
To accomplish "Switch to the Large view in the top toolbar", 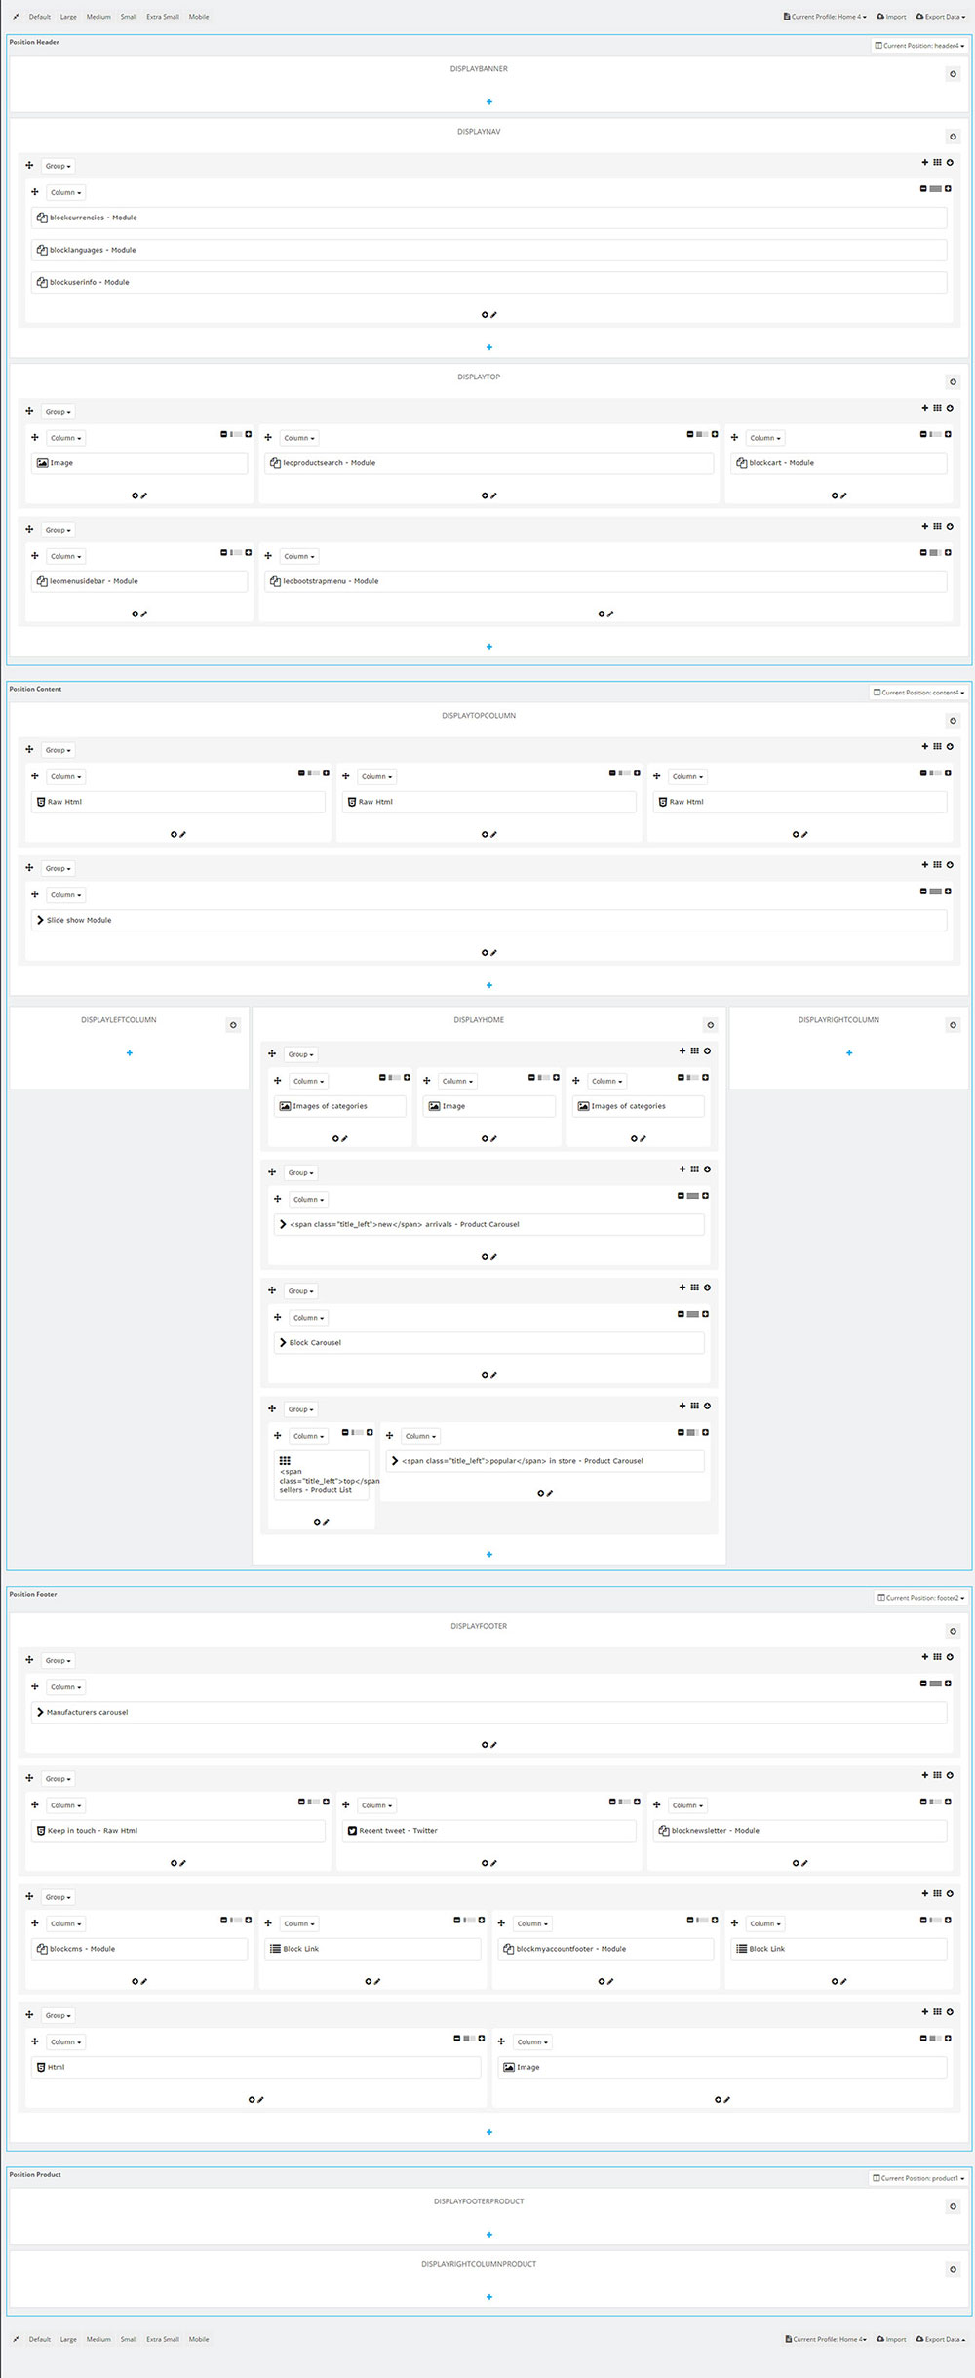I will (68, 17).
